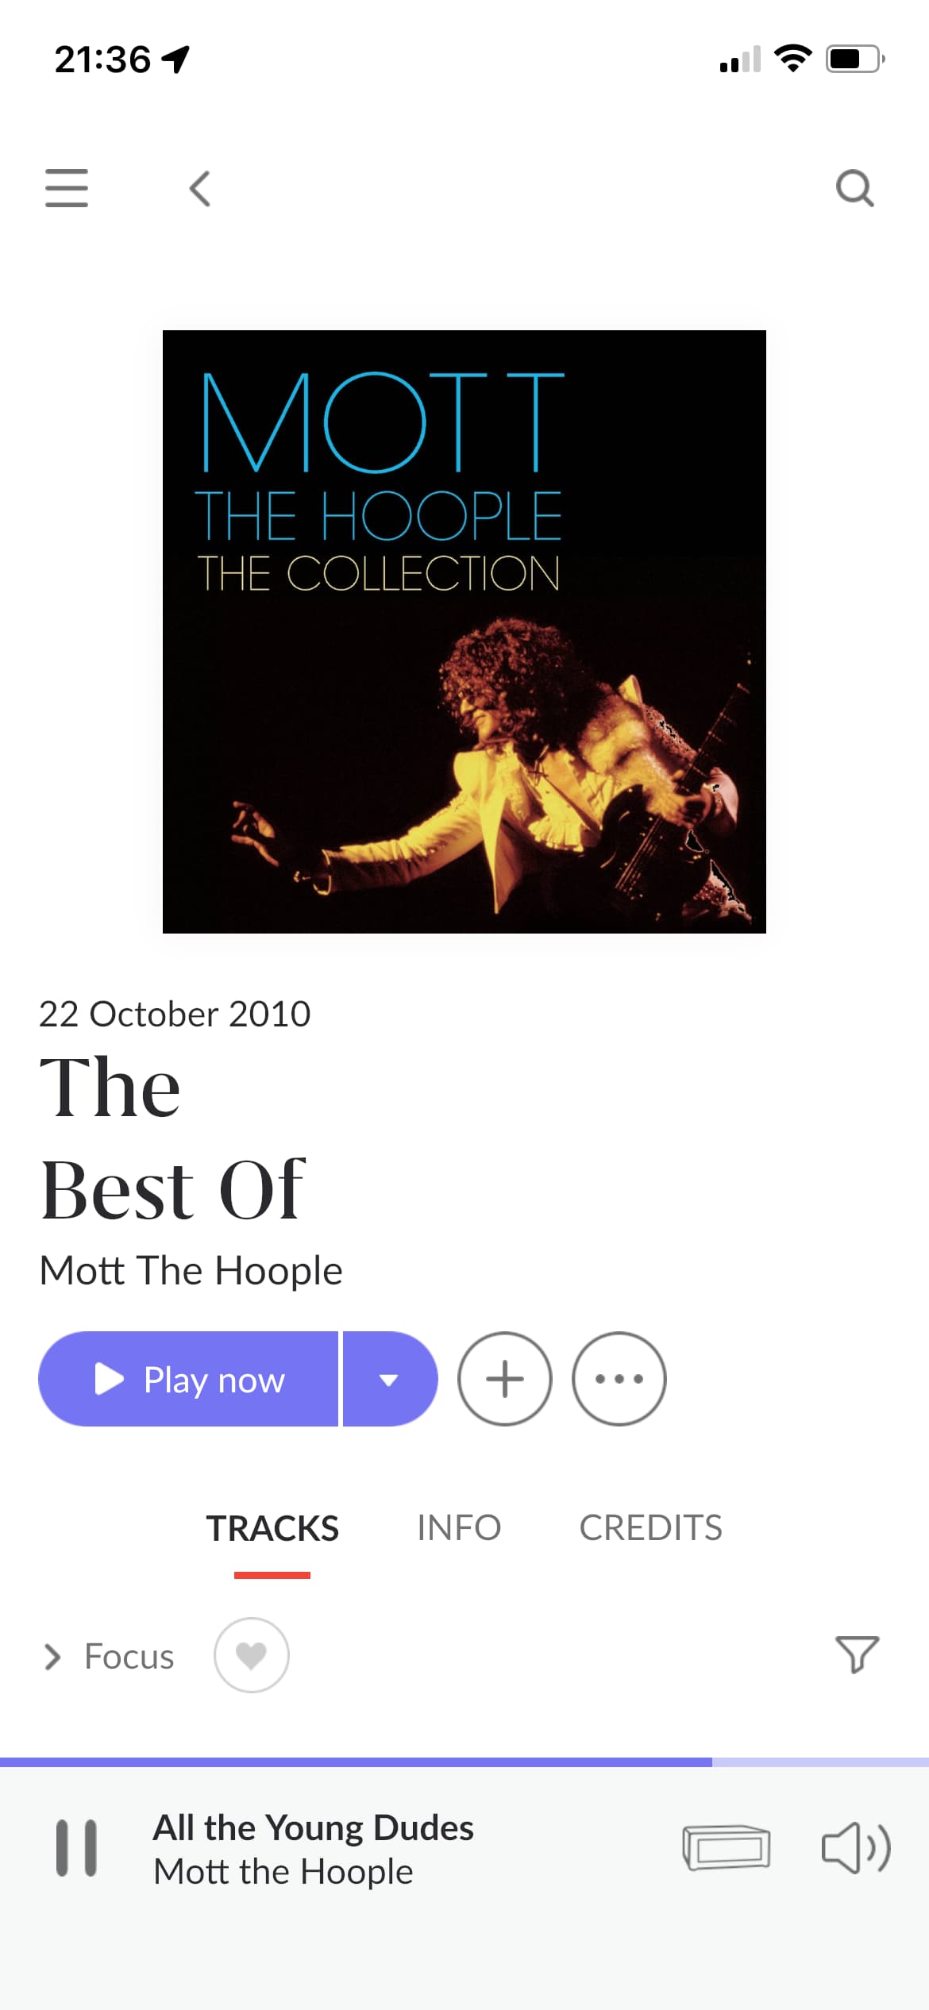The width and height of the screenshot is (929, 2010).
Task: Open the hamburger navigation menu
Action: click(67, 188)
